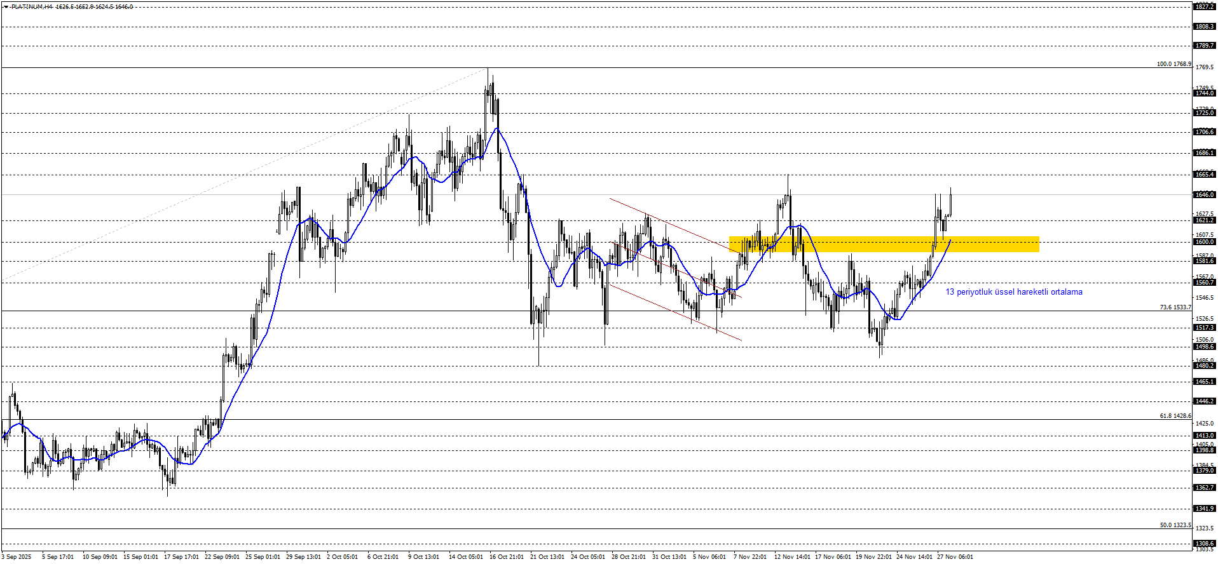Select the PLATINUM,H4 symbol label
1218x564 pixels.
pos(31,7)
